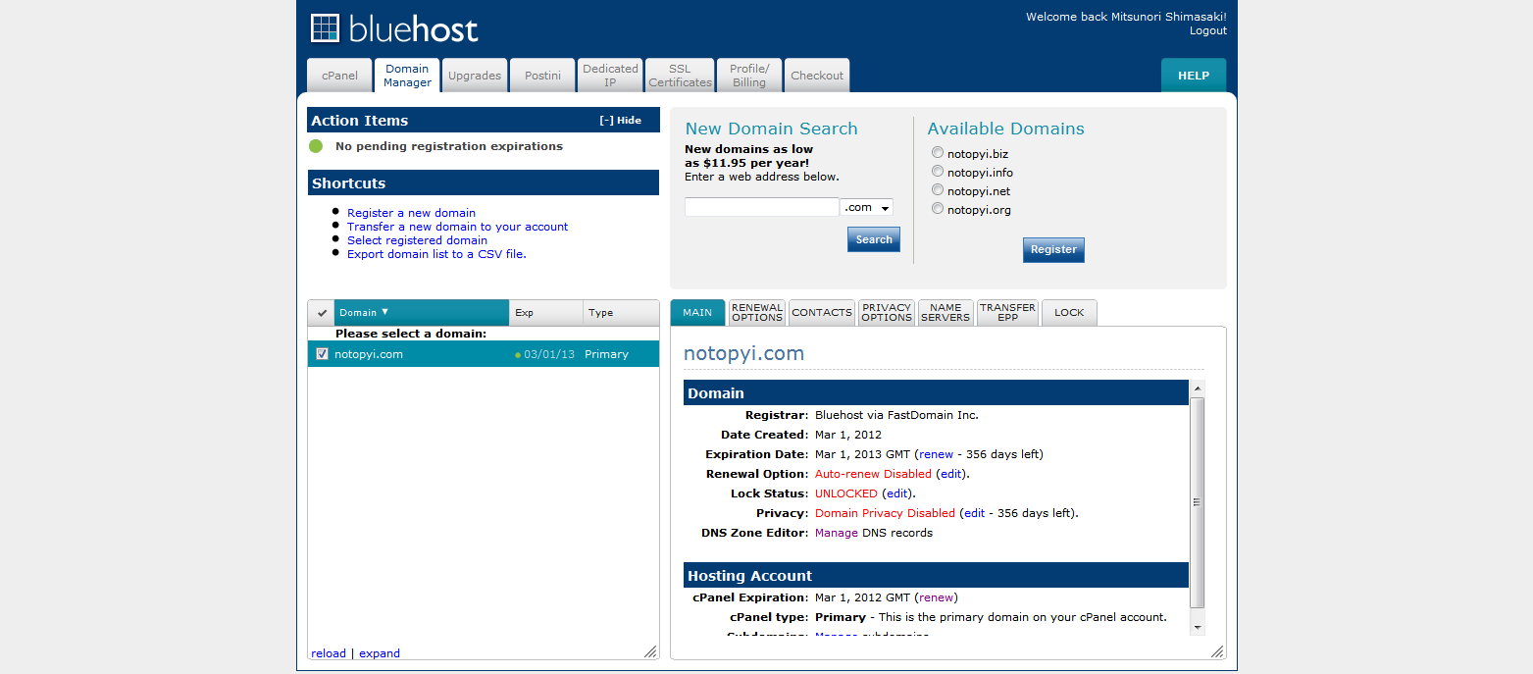Select notopyi.net radio button
The height and width of the screenshot is (674, 1533).
pyautogui.click(x=938, y=190)
